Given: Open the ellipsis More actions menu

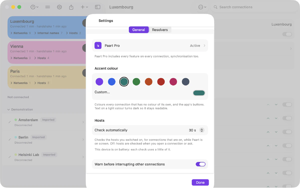Looking at the screenshot, I should pos(202,7).
